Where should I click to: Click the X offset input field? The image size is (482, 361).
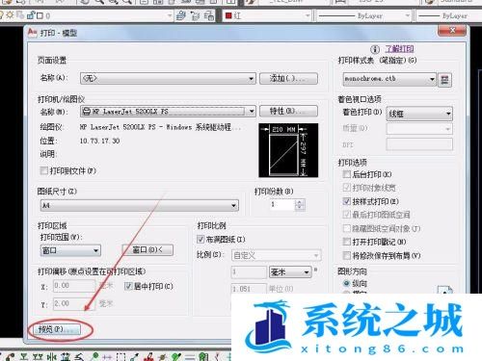74,286
